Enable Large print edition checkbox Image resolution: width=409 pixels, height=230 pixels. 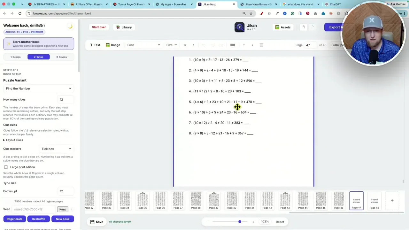click(6, 167)
